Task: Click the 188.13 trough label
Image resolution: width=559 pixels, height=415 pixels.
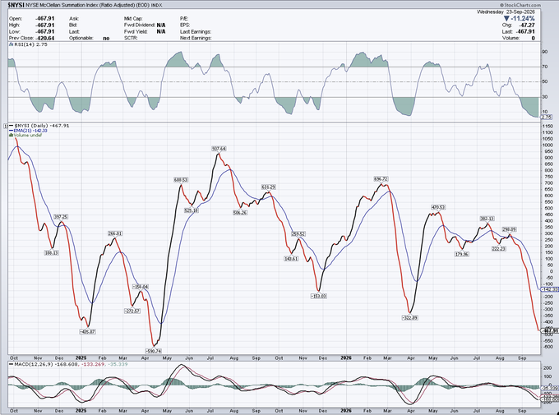Action: point(52,253)
